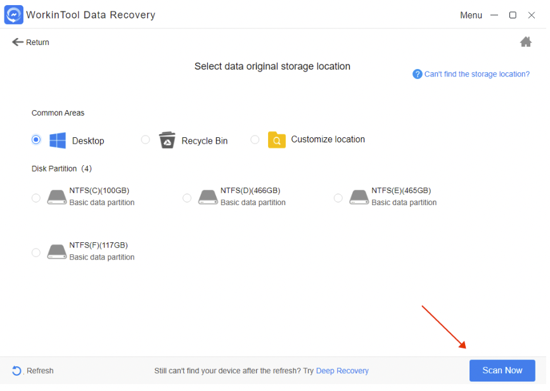This screenshot has width=550, height=391.
Task: Click the Scan Now button
Action: coord(502,370)
